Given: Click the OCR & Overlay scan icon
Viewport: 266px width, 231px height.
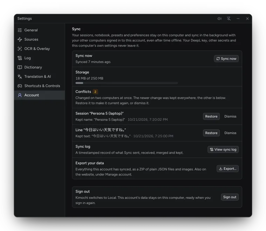Looking at the screenshot, I should click(x=20, y=49).
